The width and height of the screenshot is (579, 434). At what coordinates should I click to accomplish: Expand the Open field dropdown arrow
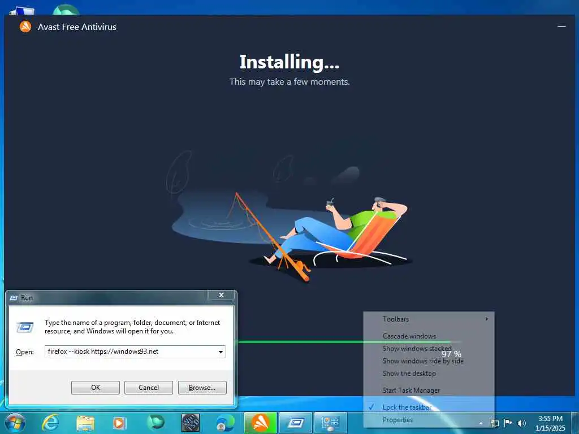pyautogui.click(x=221, y=351)
